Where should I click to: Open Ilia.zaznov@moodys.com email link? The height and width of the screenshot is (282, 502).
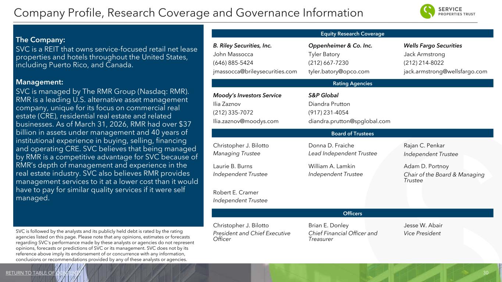pos(246,121)
